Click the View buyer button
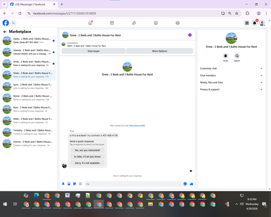This screenshot has height=217, width=271. (x=94, y=51)
